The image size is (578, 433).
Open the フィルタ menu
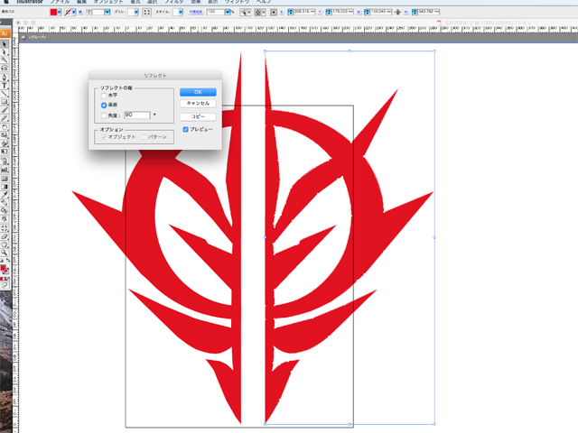[173, 2]
